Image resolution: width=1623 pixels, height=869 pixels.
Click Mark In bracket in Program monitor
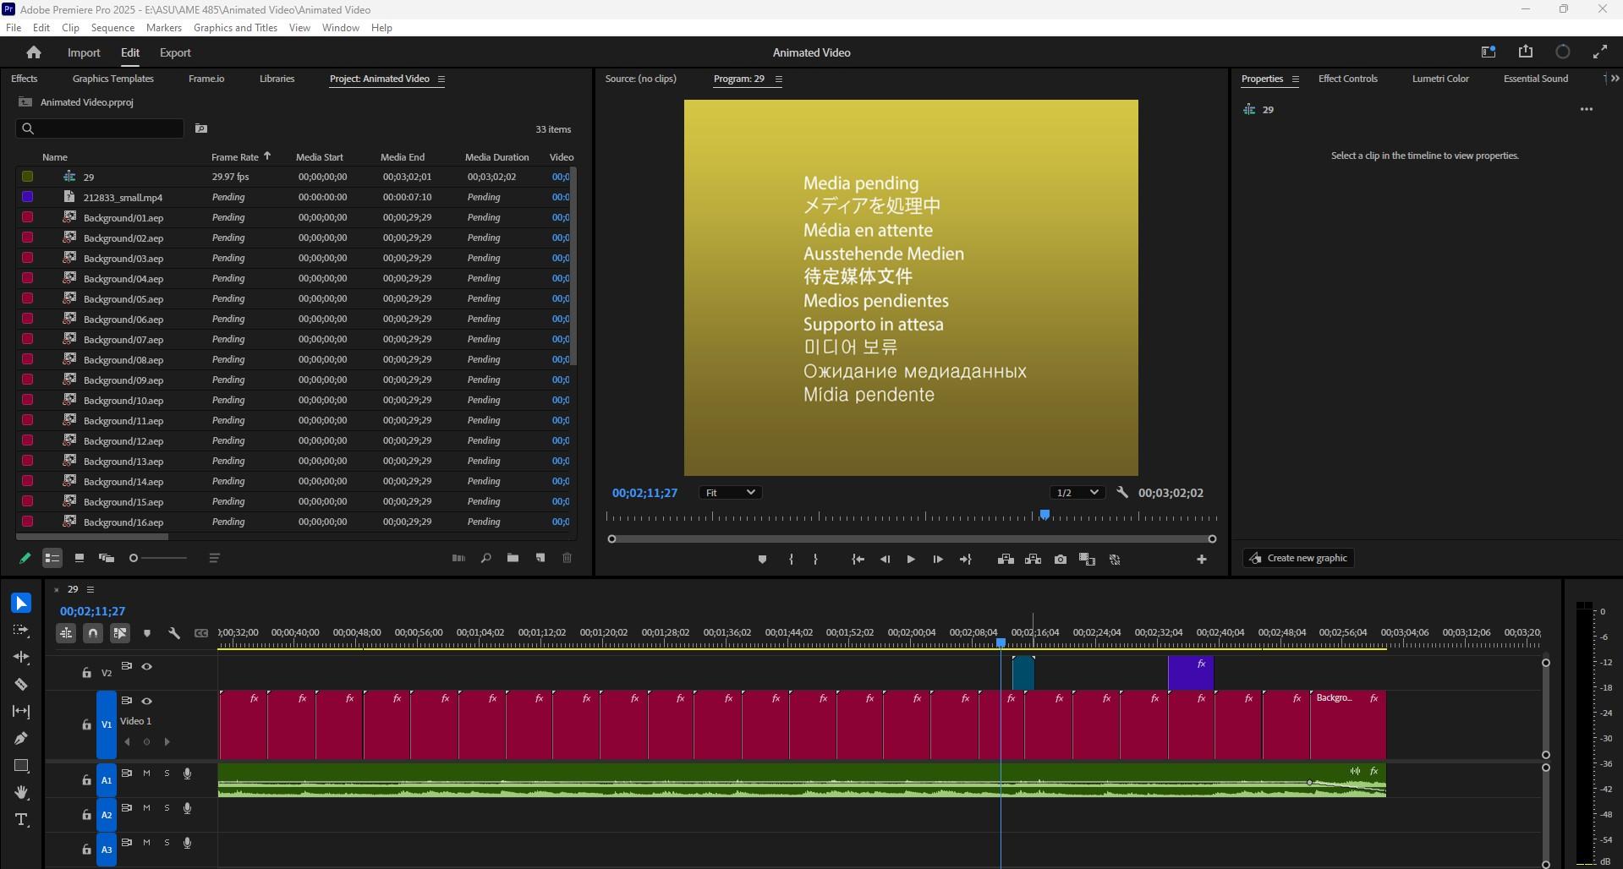tap(791, 560)
